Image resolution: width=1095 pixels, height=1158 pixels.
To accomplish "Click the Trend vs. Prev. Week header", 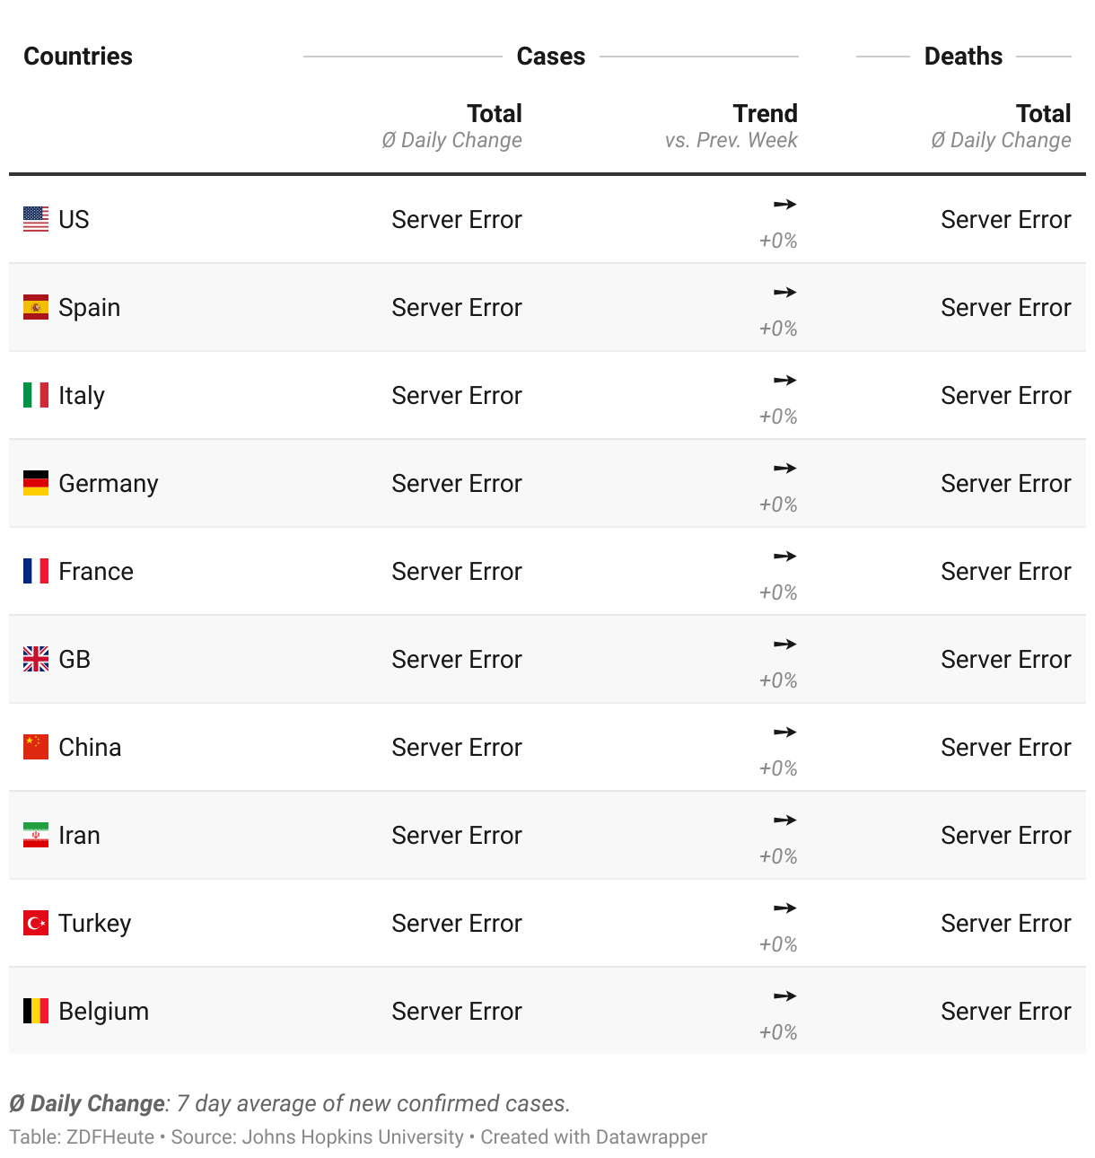I will point(764,114).
